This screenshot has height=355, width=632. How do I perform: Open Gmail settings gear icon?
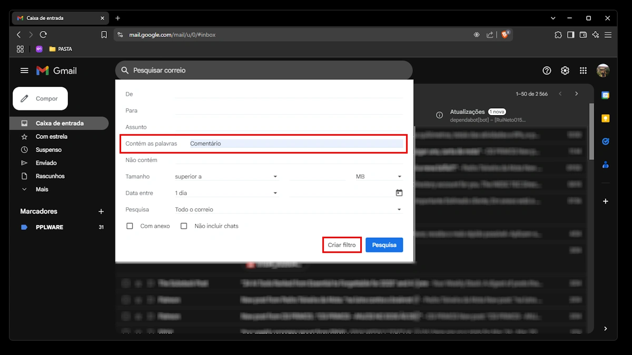pyautogui.click(x=565, y=70)
